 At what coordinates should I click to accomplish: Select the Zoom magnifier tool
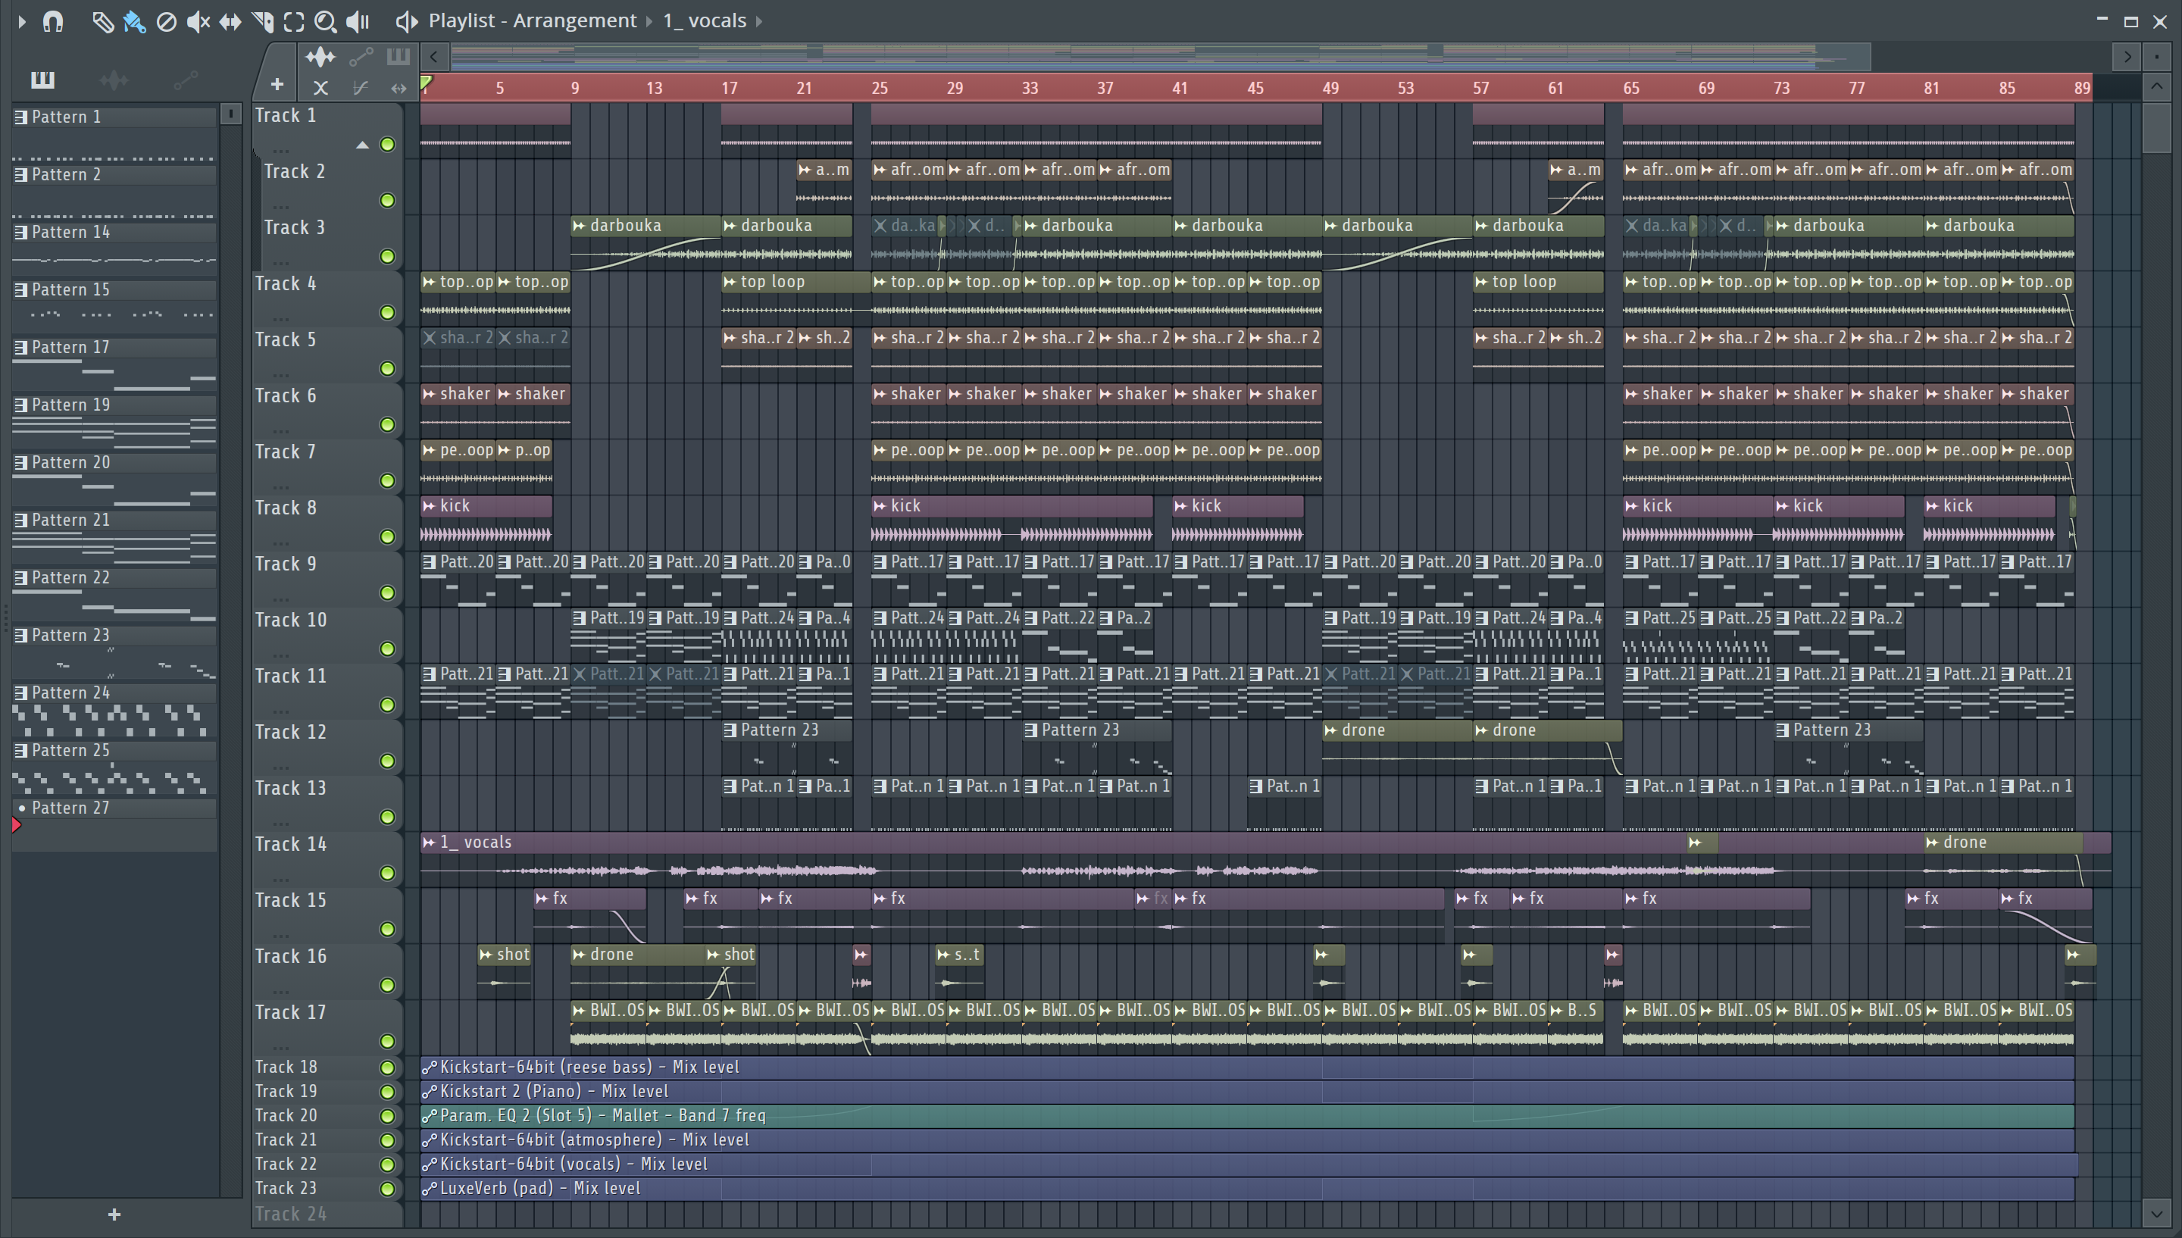click(x=325, y=21)
